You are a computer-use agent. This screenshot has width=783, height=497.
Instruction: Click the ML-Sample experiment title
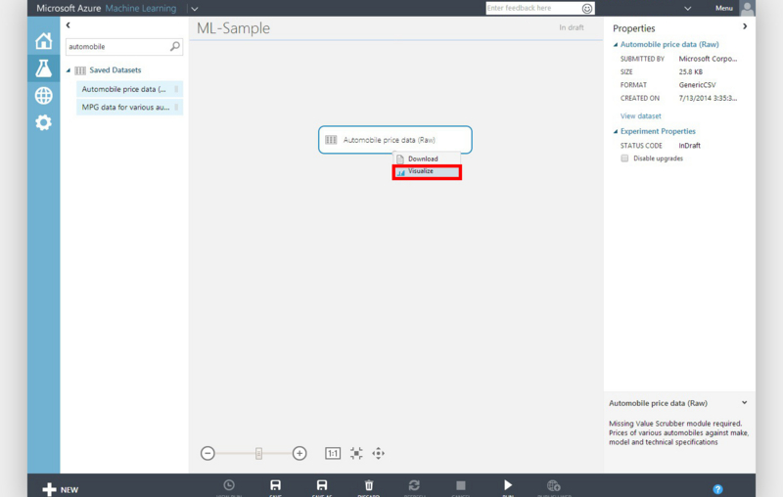(233, 28)
